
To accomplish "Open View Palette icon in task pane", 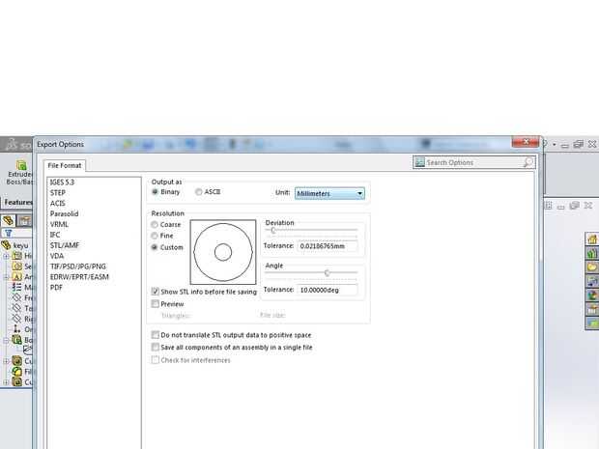I will (591, 281).
